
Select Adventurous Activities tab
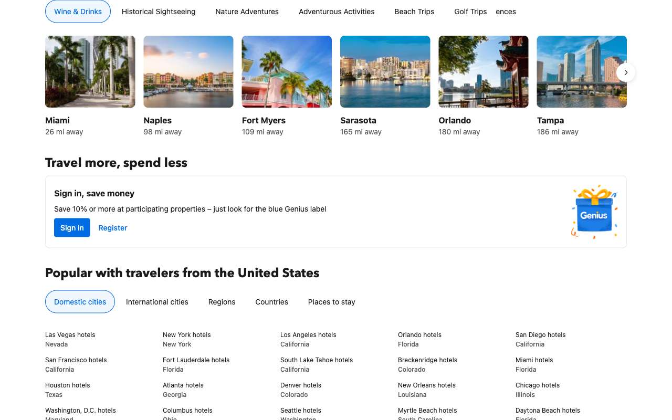(337, 12)
